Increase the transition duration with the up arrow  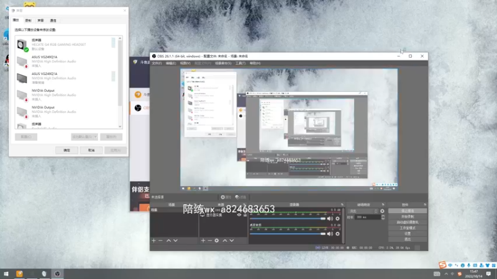point(383,216)
